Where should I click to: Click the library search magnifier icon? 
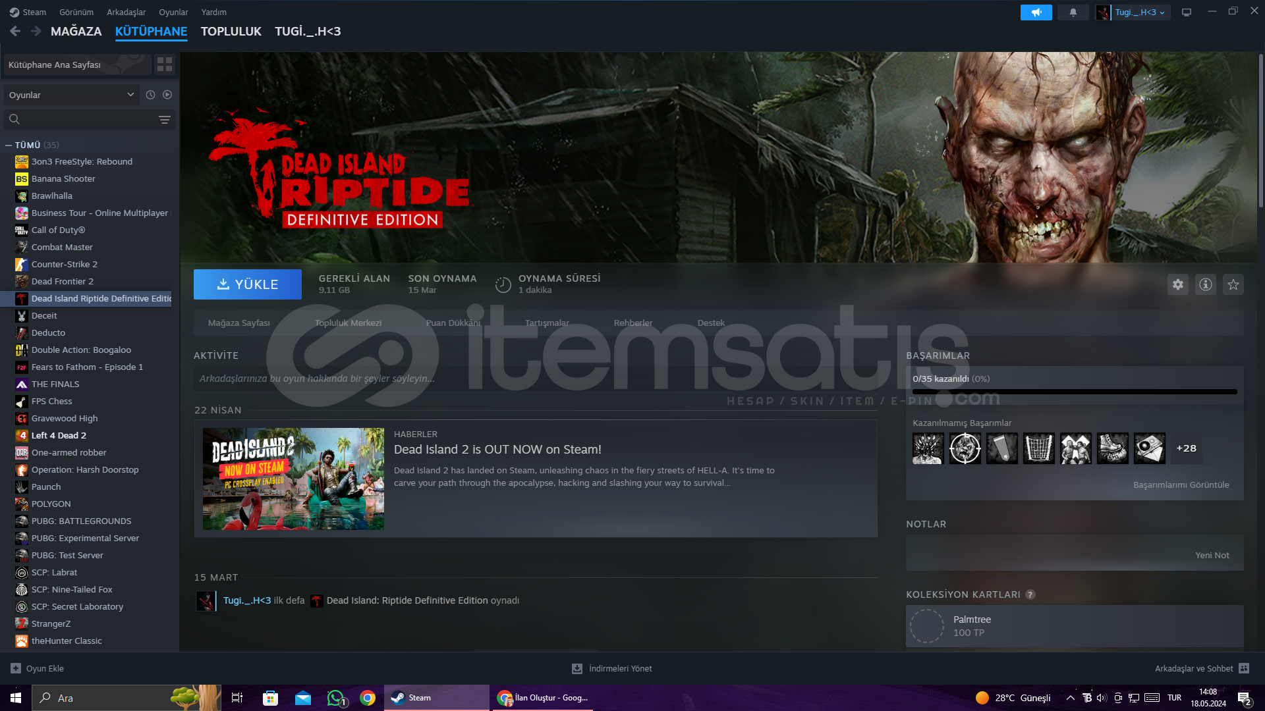click(14, 119)
